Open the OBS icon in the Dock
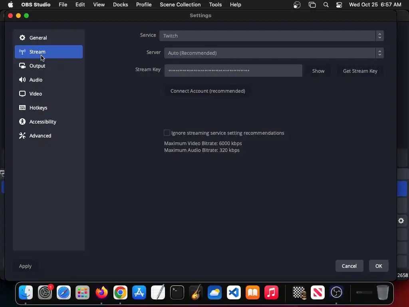 click(336, 292)
